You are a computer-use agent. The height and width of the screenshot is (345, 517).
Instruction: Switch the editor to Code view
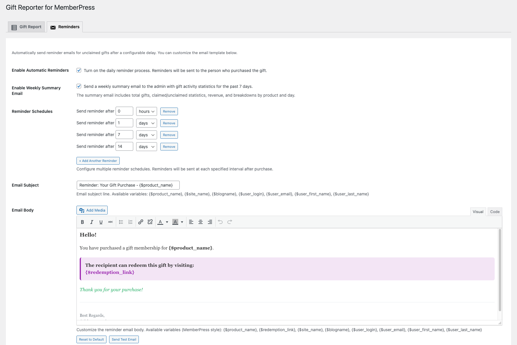[495, 212]
